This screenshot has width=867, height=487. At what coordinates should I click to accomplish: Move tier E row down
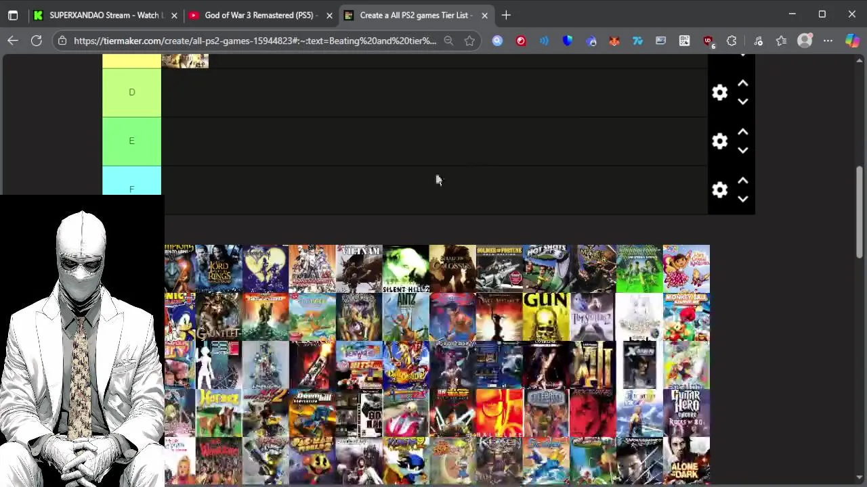coord(743,150)
